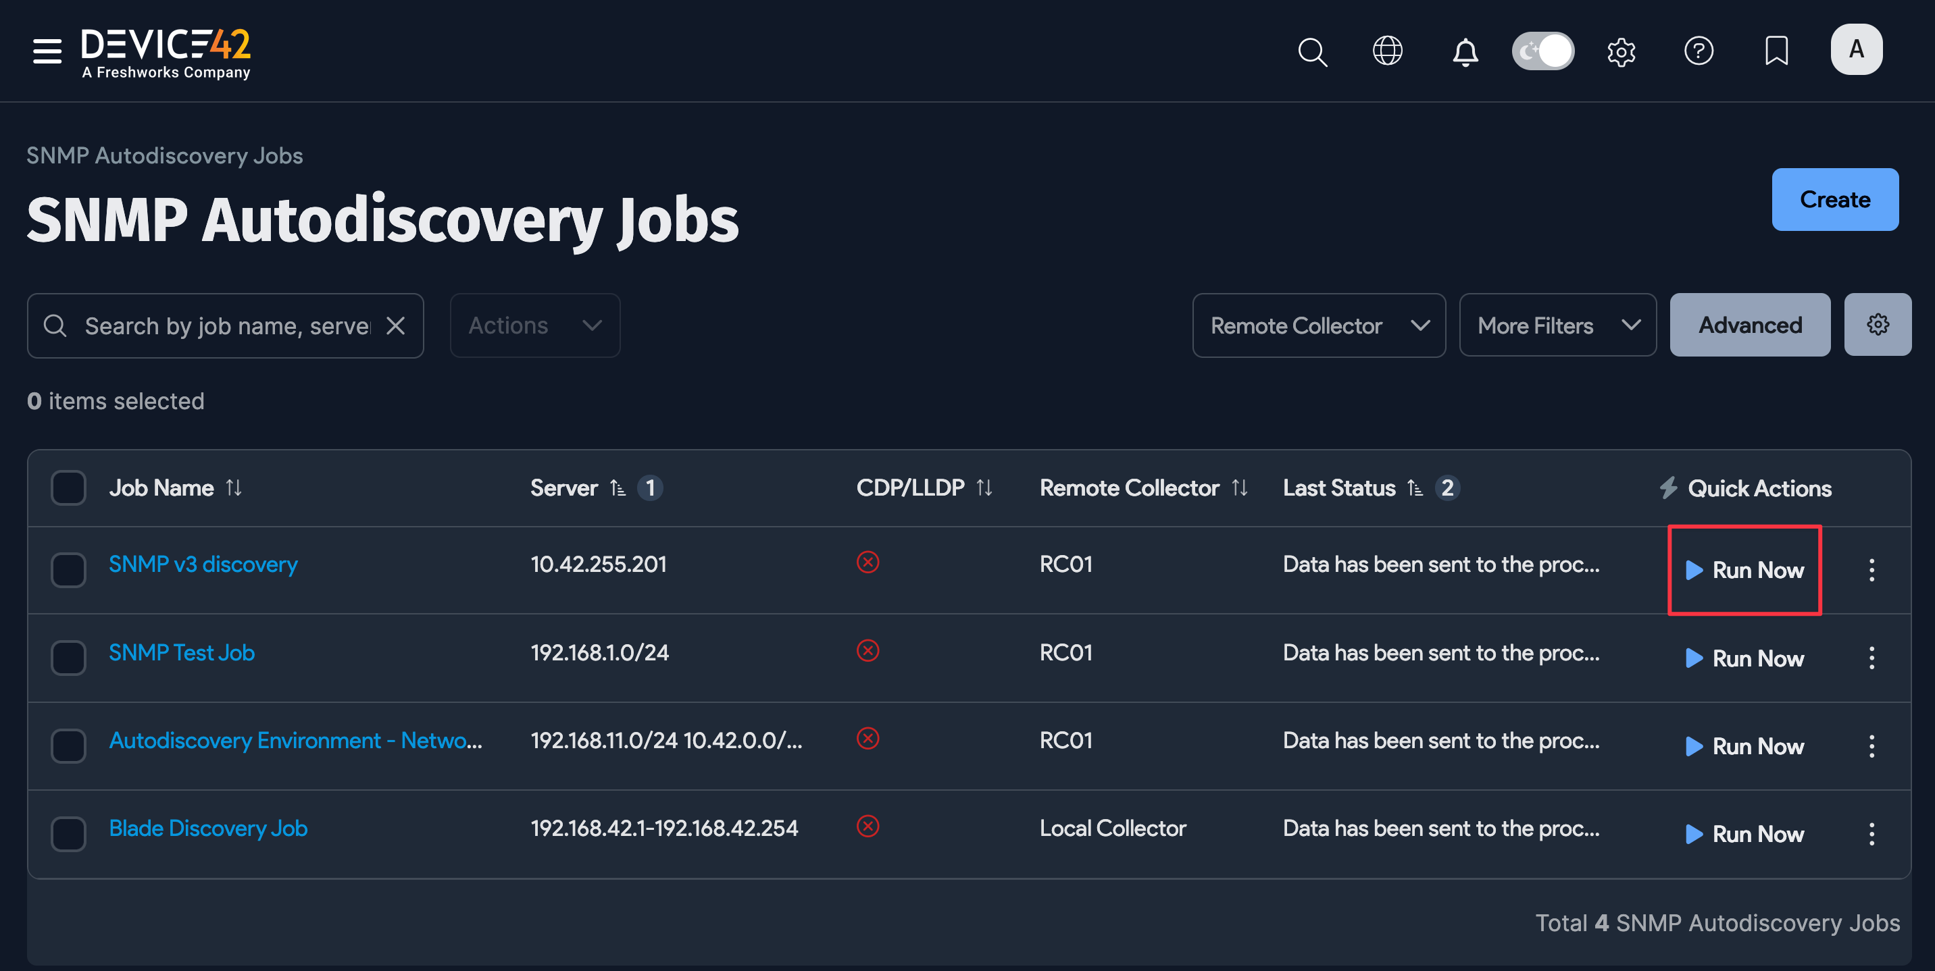View notifications via the bell icon
Screen dimensions: 1935x971
1465,51
